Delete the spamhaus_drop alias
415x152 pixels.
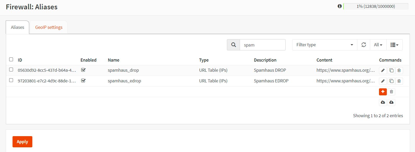coord(399,70)
